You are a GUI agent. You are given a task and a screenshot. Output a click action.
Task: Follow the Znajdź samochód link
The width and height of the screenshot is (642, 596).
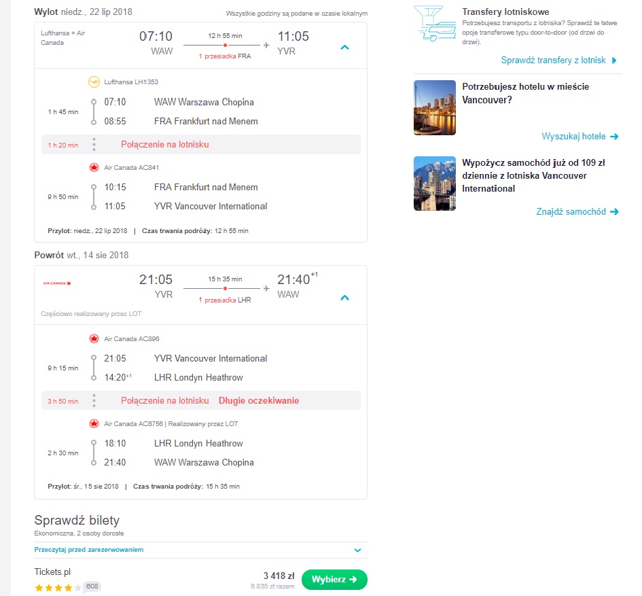tap(571, 212)
